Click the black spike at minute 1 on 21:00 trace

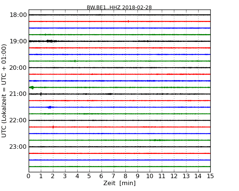tap(41, 94)
